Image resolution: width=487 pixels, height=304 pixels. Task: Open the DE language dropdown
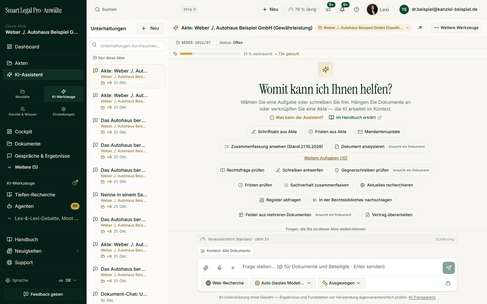pyautogui.click(x=68, y=280)
